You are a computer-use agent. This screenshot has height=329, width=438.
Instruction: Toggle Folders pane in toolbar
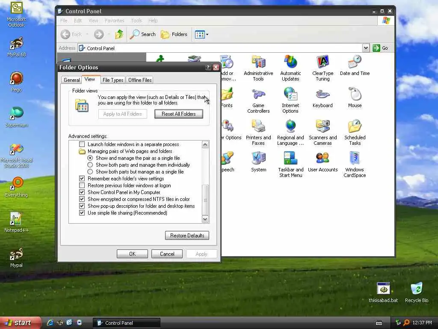(x=174, y=34)
